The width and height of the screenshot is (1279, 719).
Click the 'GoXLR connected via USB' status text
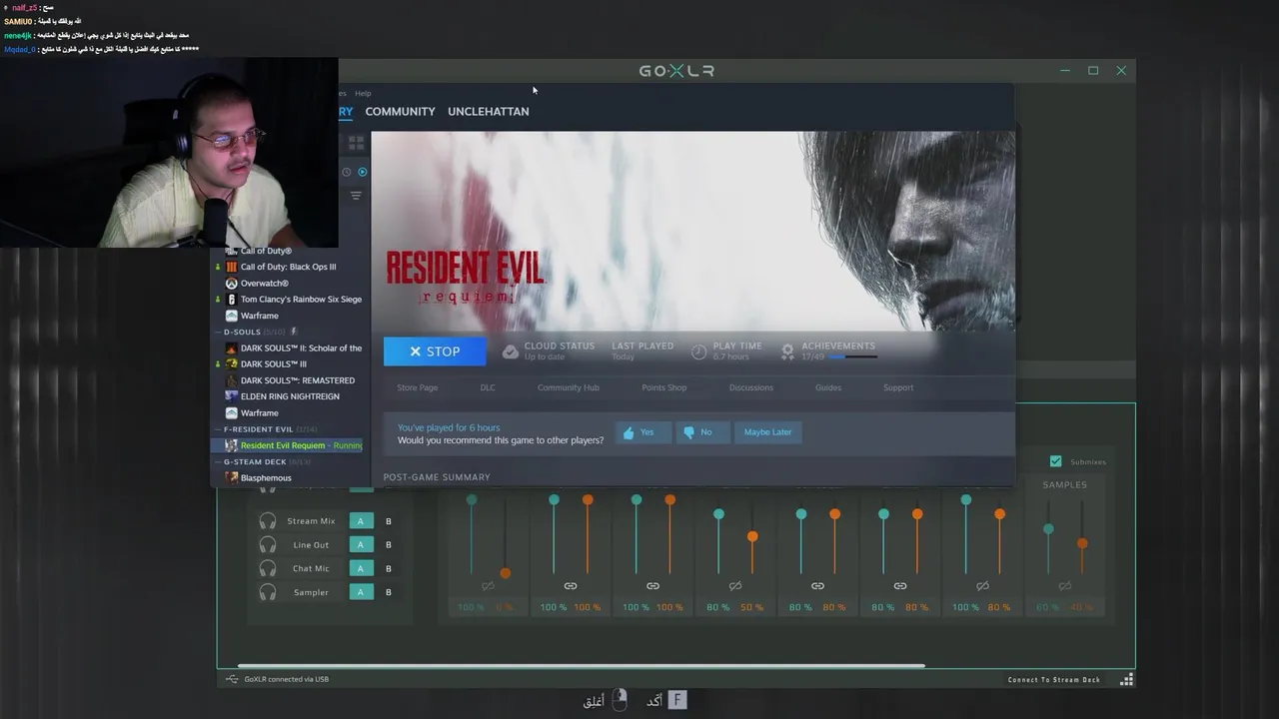(x=287, y=679)
